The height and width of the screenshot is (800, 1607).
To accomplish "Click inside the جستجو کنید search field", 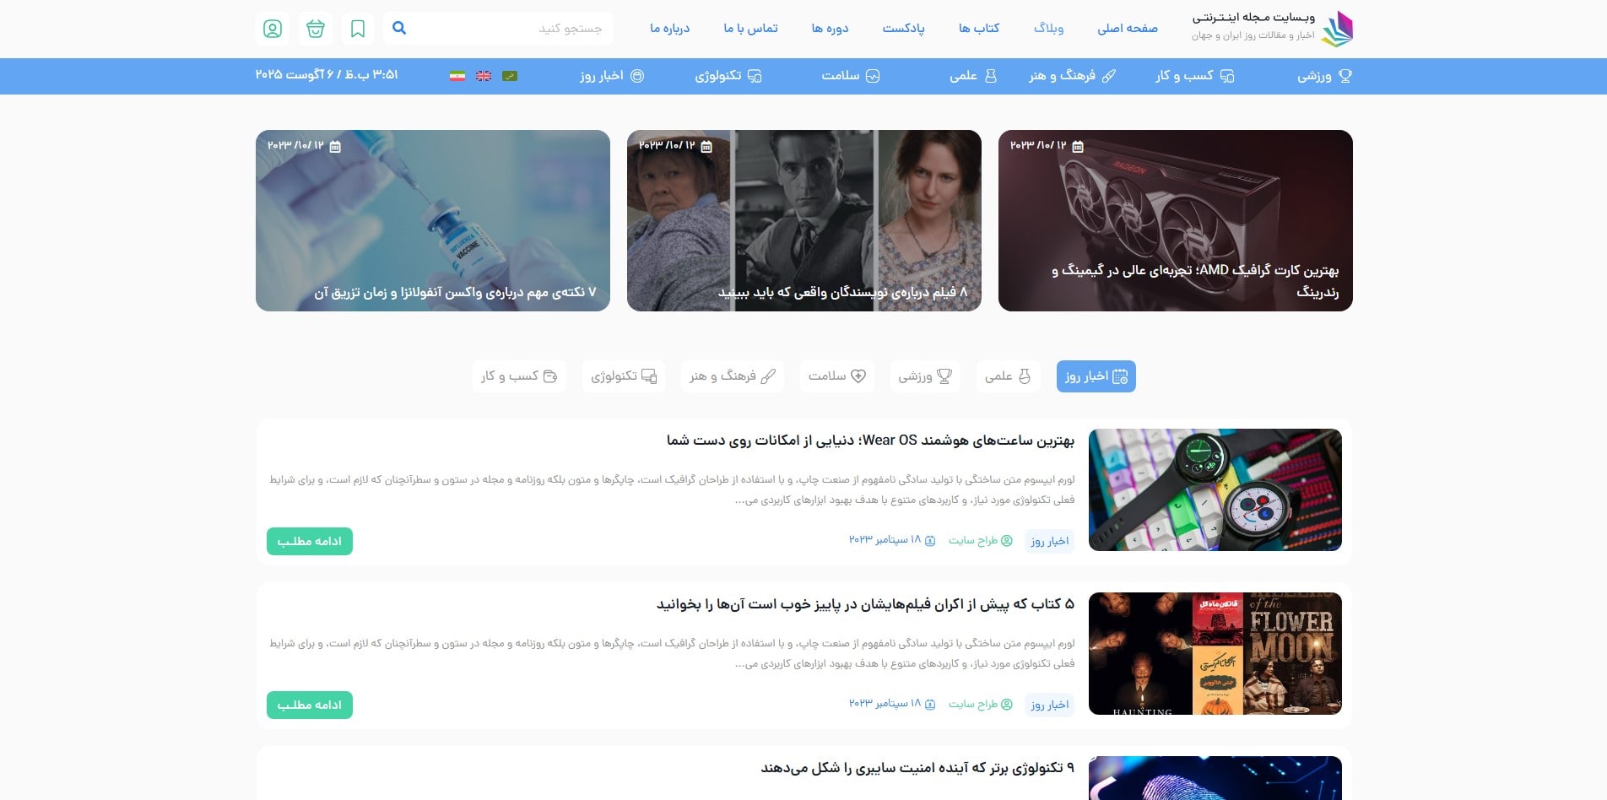I will (523, 28).
